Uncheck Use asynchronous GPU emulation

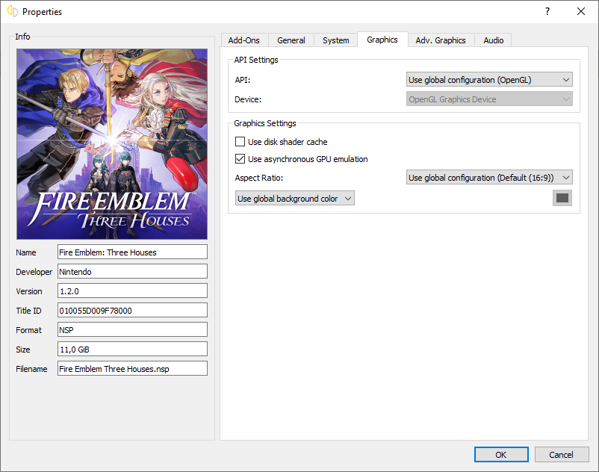tap(302, 159)
